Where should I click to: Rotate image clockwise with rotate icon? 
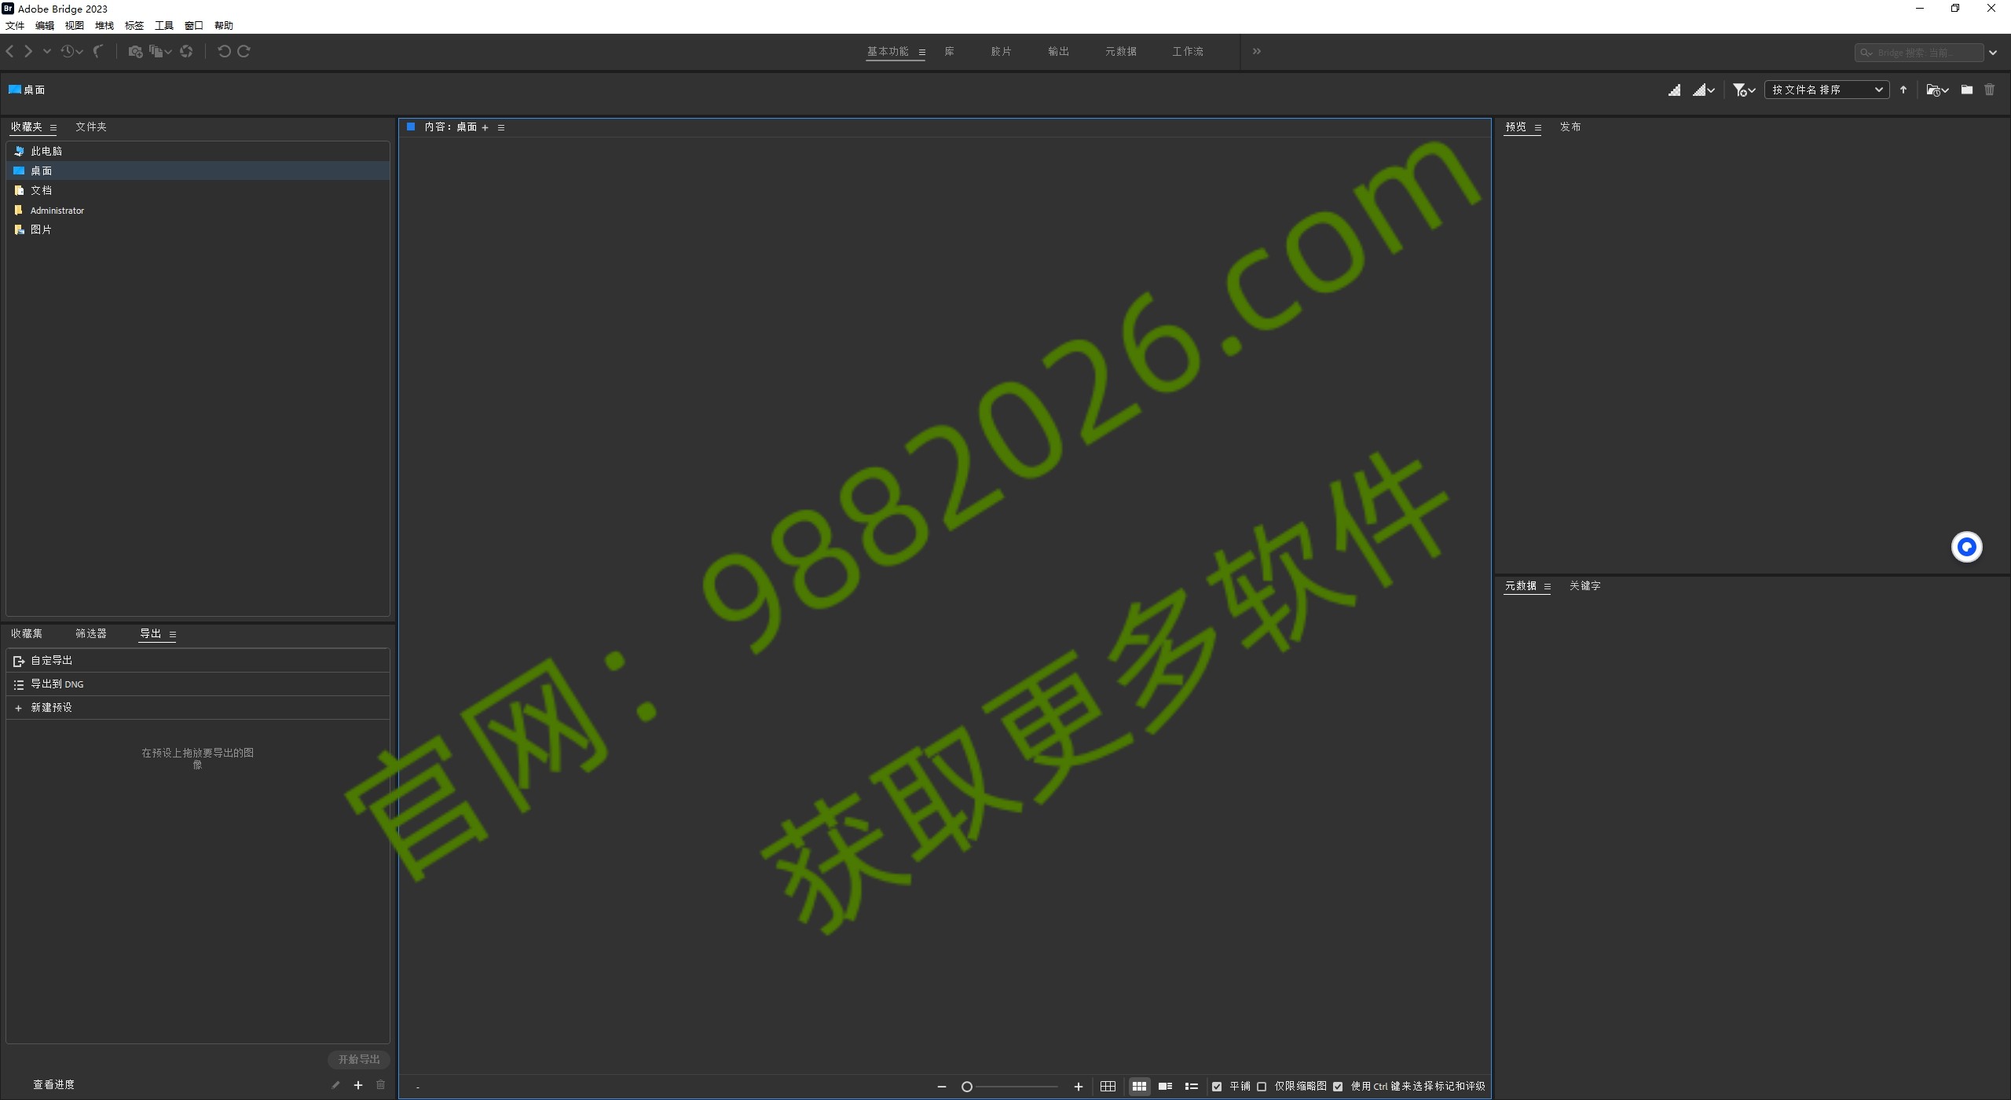tap(244, 51)
